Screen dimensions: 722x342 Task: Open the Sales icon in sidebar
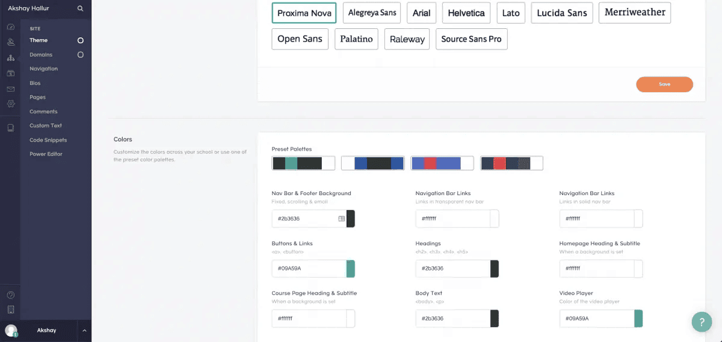[10, 73]
